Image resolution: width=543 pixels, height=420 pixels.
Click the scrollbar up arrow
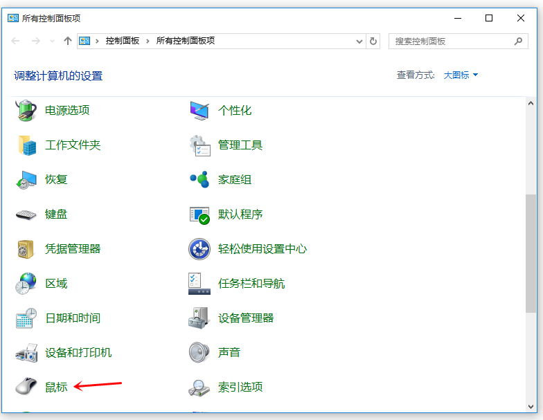coord(531,103)
